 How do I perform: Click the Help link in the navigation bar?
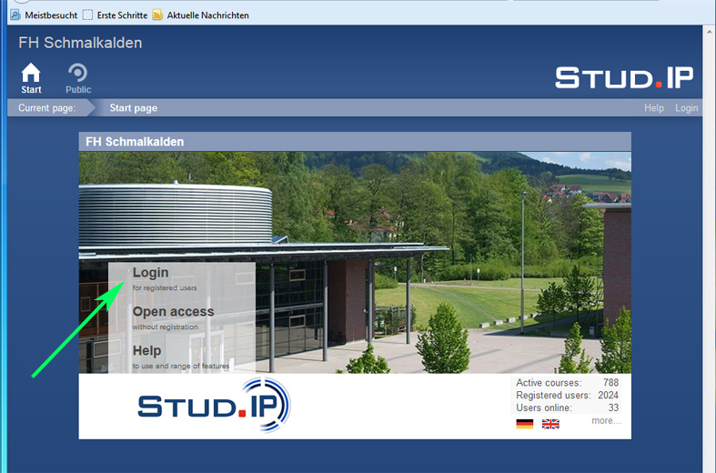654,107
